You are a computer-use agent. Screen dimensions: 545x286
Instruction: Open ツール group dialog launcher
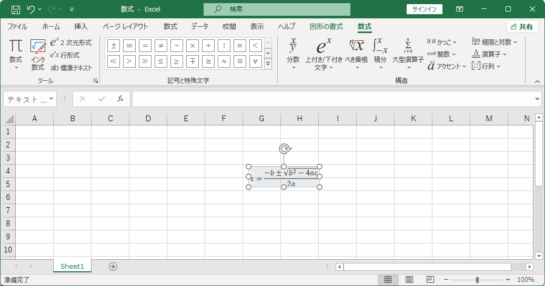96,81
